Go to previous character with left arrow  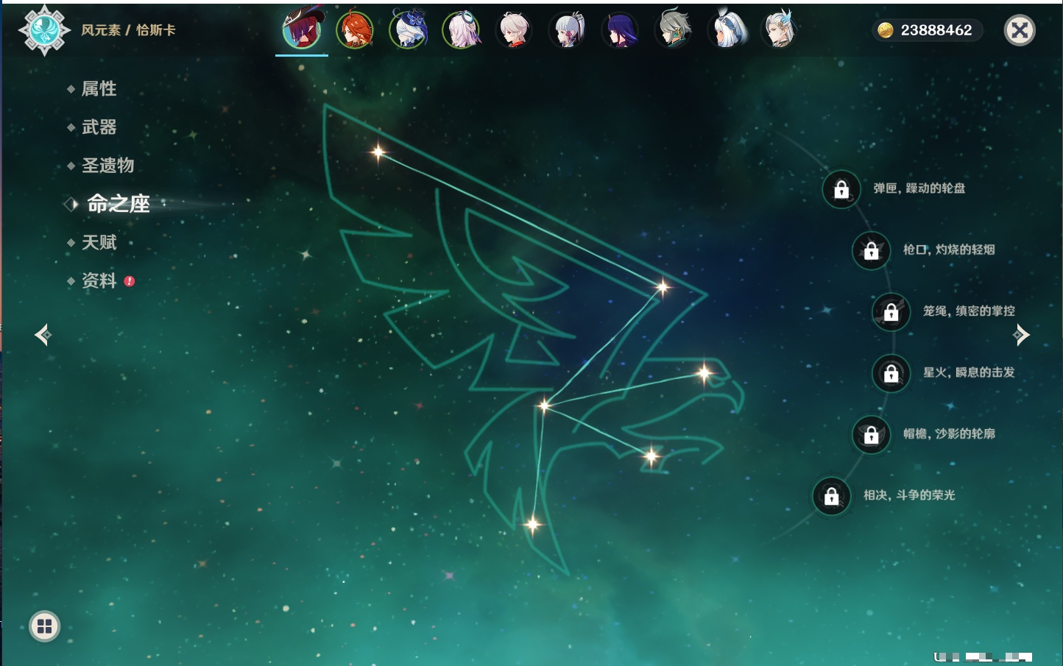coord(43,335)
